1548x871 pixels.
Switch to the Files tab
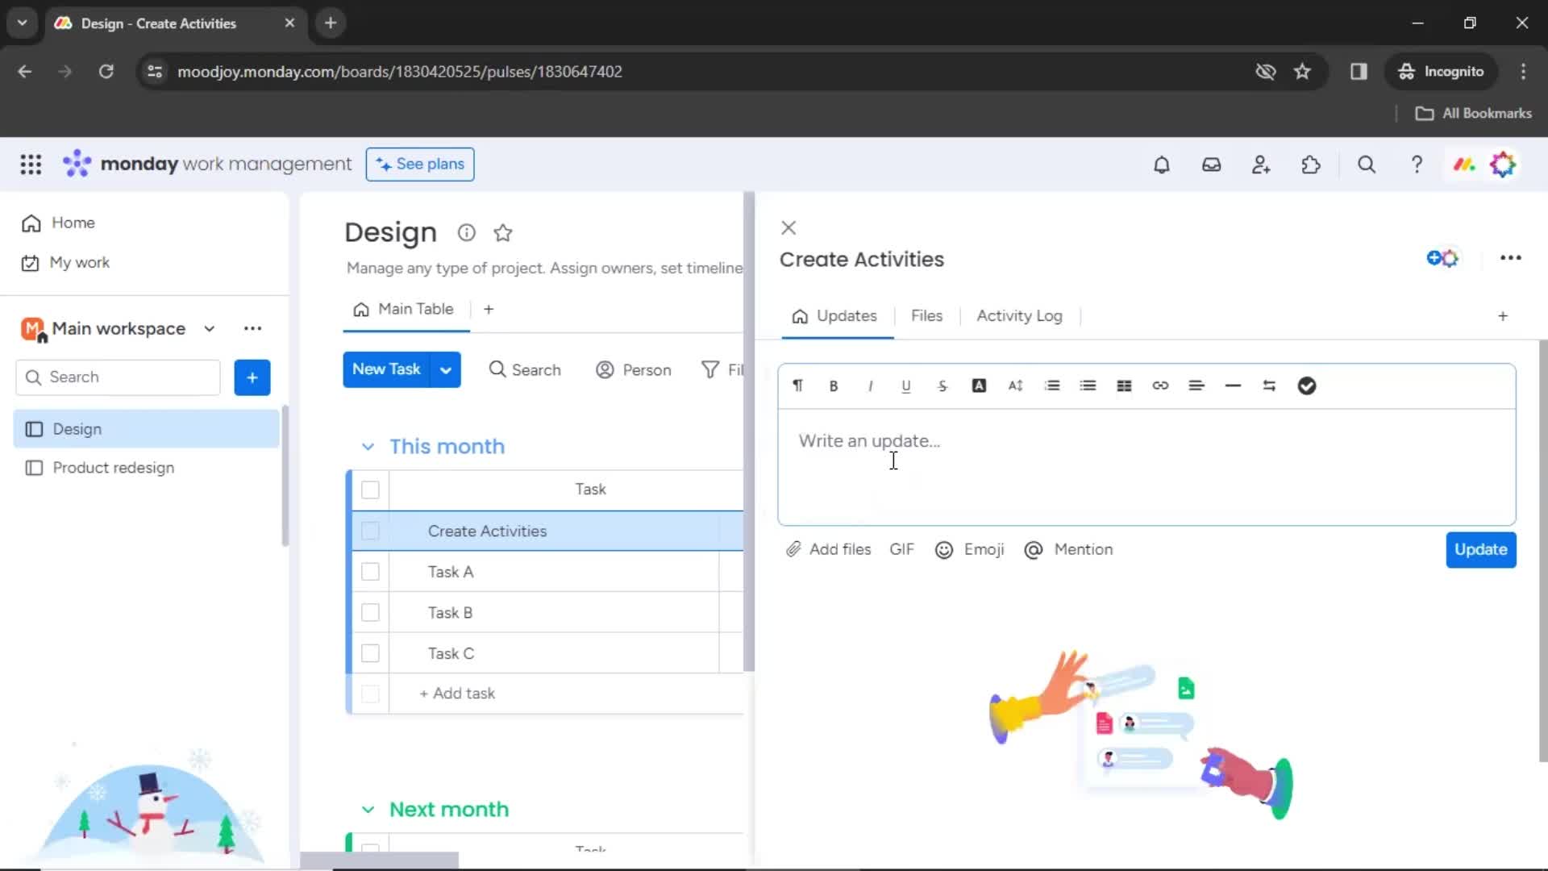click(927, 315)
